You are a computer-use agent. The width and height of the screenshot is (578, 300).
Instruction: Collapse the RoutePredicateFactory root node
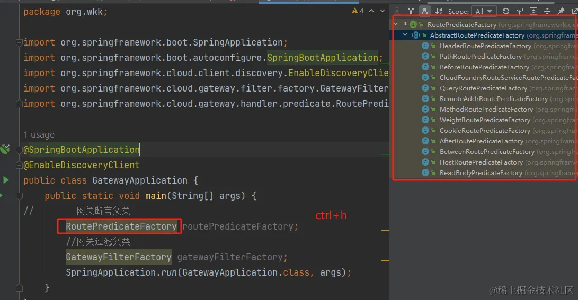(396, 24)
